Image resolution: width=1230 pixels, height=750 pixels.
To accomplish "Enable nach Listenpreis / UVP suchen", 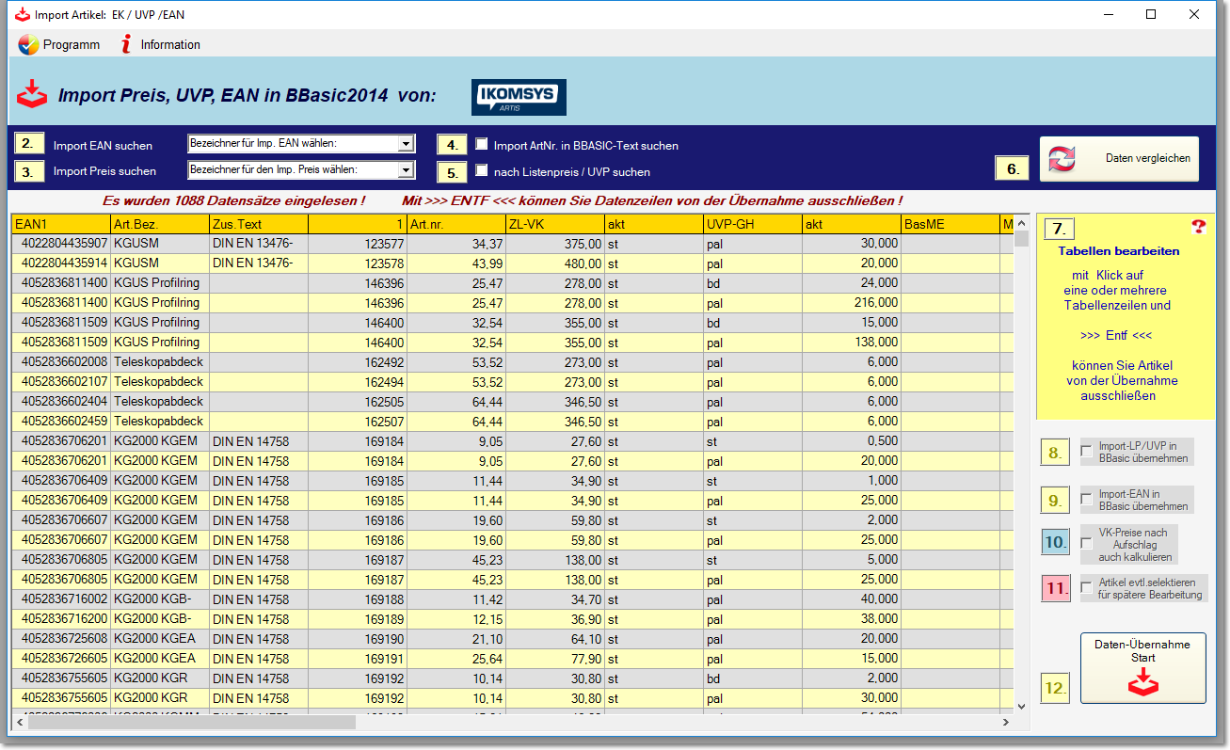I will (x=482, y=171).
